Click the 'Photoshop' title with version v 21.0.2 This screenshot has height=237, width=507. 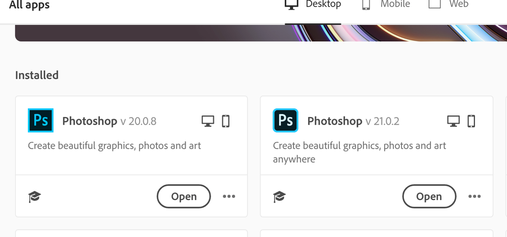[334, 121]
